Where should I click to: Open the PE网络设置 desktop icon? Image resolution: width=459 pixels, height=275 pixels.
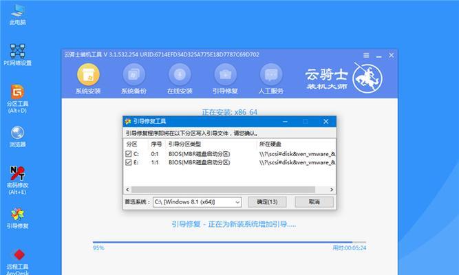[x=18, y=55]
